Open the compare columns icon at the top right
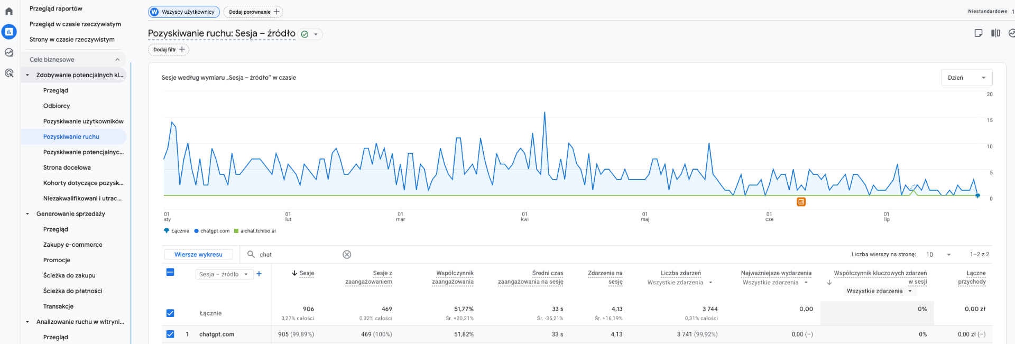 tap(995, 33)
